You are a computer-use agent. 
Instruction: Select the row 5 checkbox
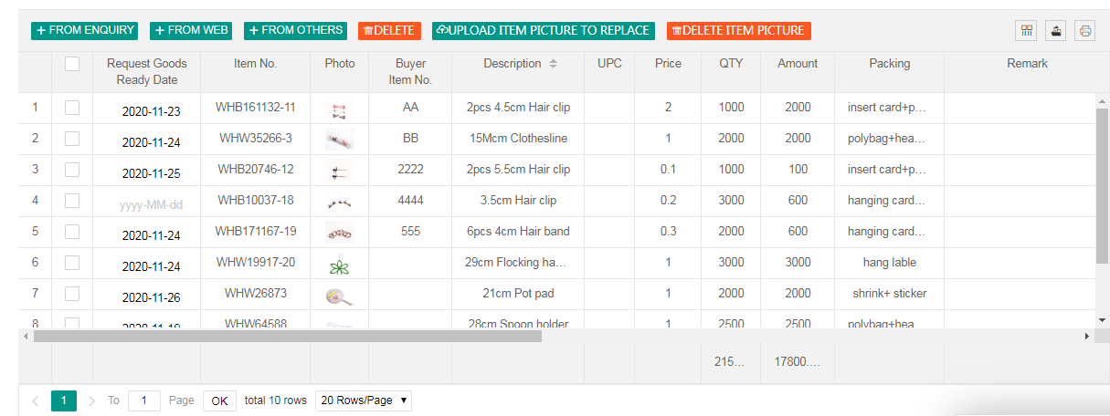[x=72, y=232]
